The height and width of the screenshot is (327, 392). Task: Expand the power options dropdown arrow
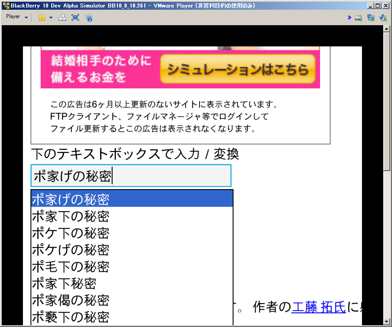coord(51,18)
